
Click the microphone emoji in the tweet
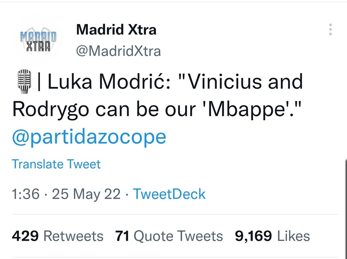(24, 82)
